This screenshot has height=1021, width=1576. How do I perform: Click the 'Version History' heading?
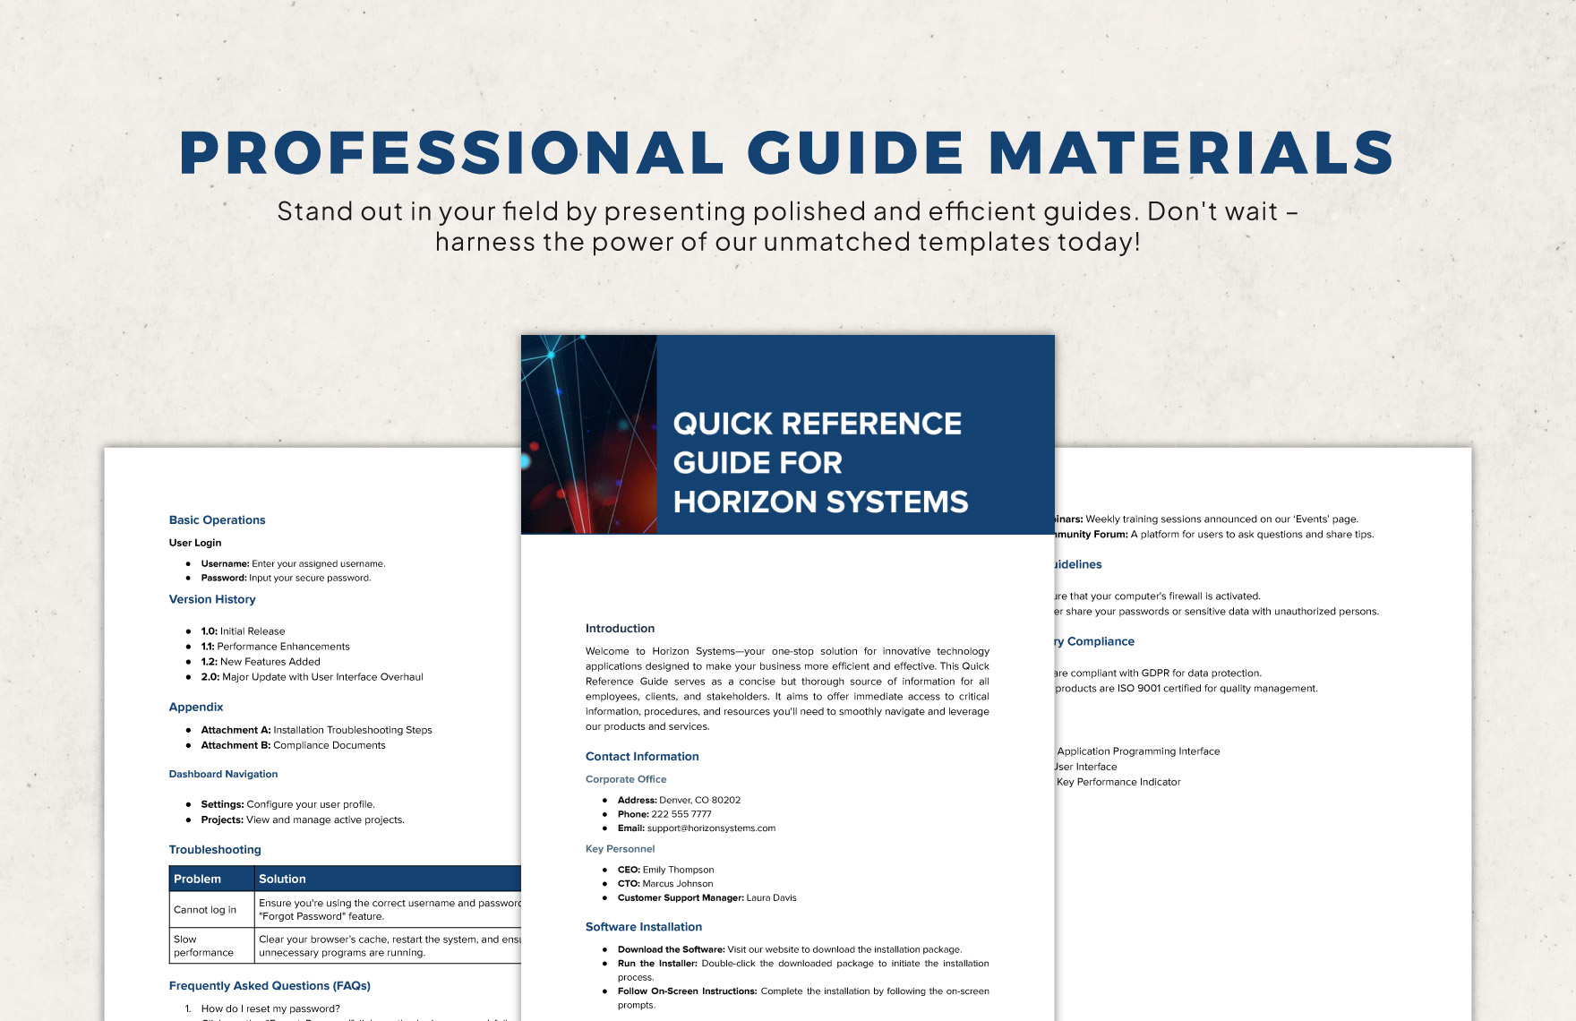click(212, 600)
